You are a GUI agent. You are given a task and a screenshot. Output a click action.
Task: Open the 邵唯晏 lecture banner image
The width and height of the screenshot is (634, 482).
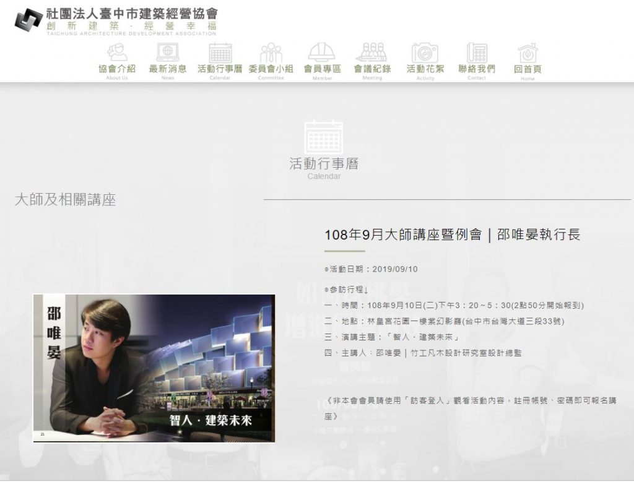coord(154,368)
